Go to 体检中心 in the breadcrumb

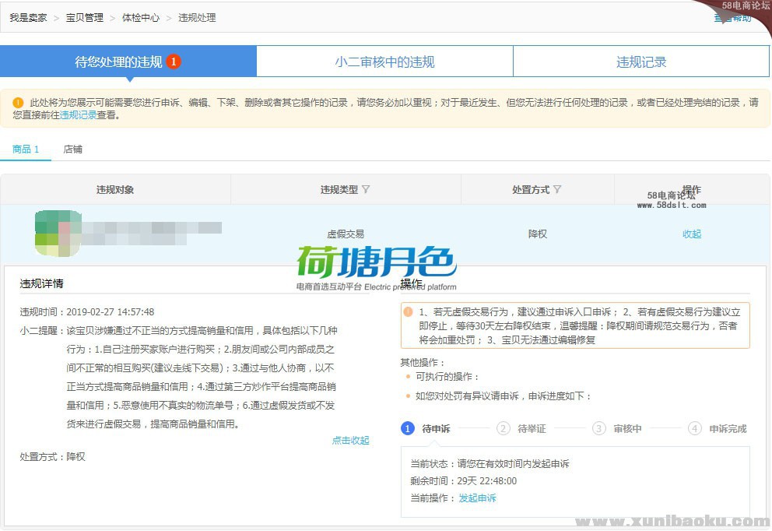tap(141, 17)
